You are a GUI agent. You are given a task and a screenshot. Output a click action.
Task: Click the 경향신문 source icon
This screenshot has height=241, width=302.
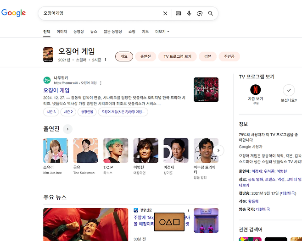pyautogui.click(x=136, y=210)
